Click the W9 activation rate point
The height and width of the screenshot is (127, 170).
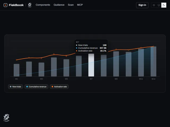pos(116,49)
